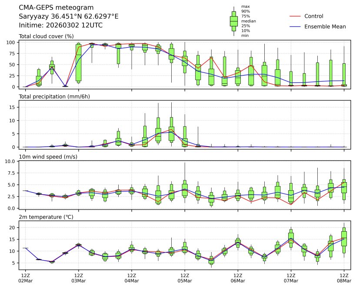This screenshot has height=288, width=356.
Task: Click the median label in the legend
Action: (248, 21)
